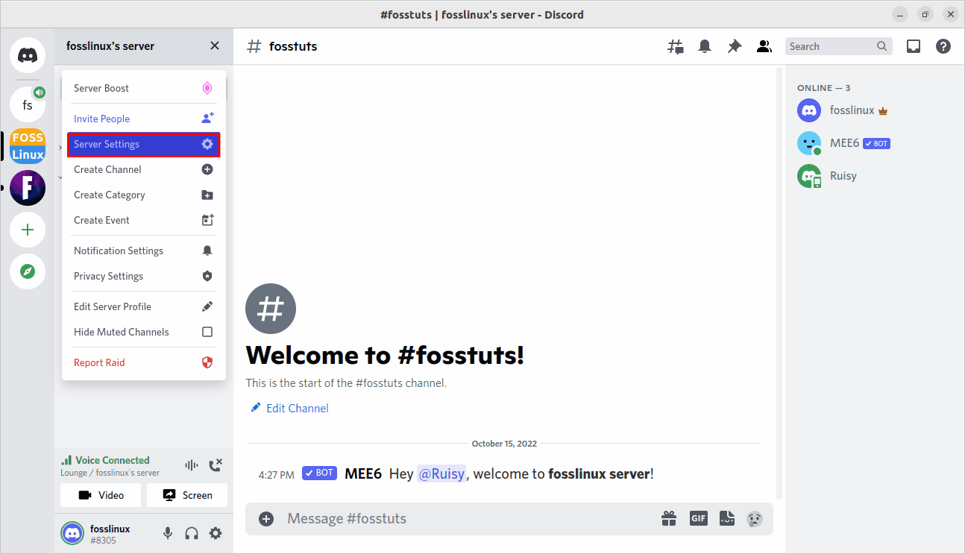The height and width of the screenshot is (554, 965).
Task: Toggle Hide Muted Channels checkbox
Action: tap(207, 332)
